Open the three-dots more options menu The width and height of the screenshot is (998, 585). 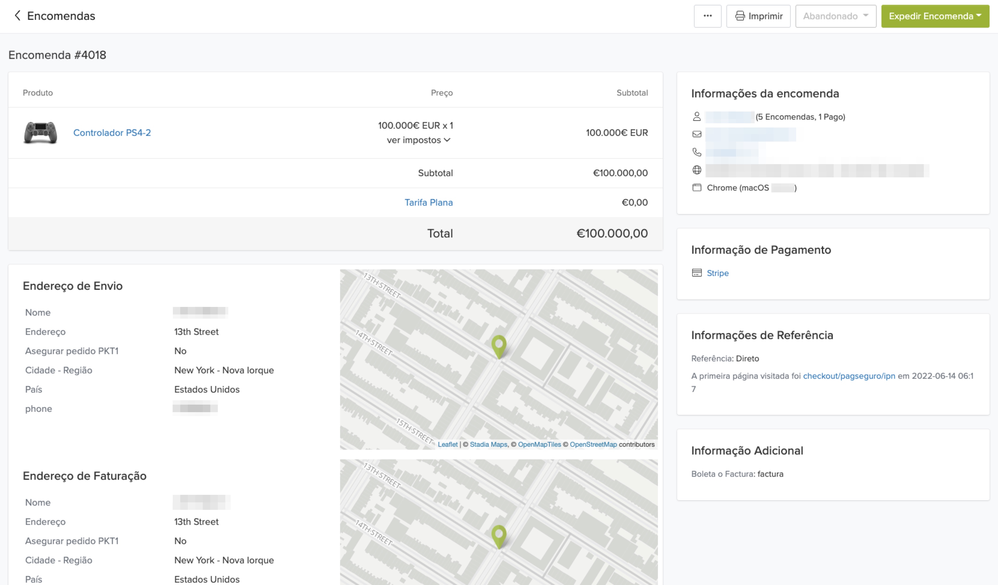707,16
